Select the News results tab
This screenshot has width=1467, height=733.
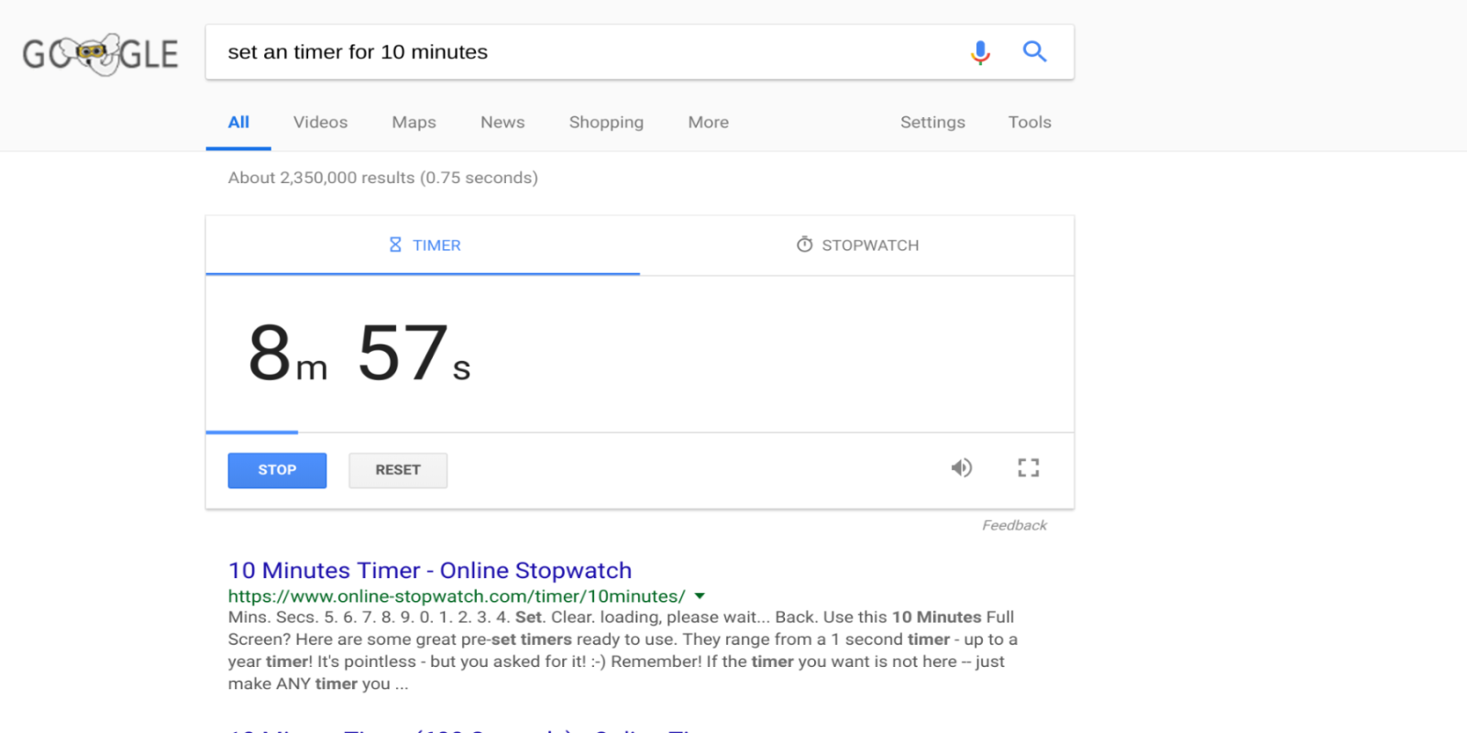pos(502,122)
